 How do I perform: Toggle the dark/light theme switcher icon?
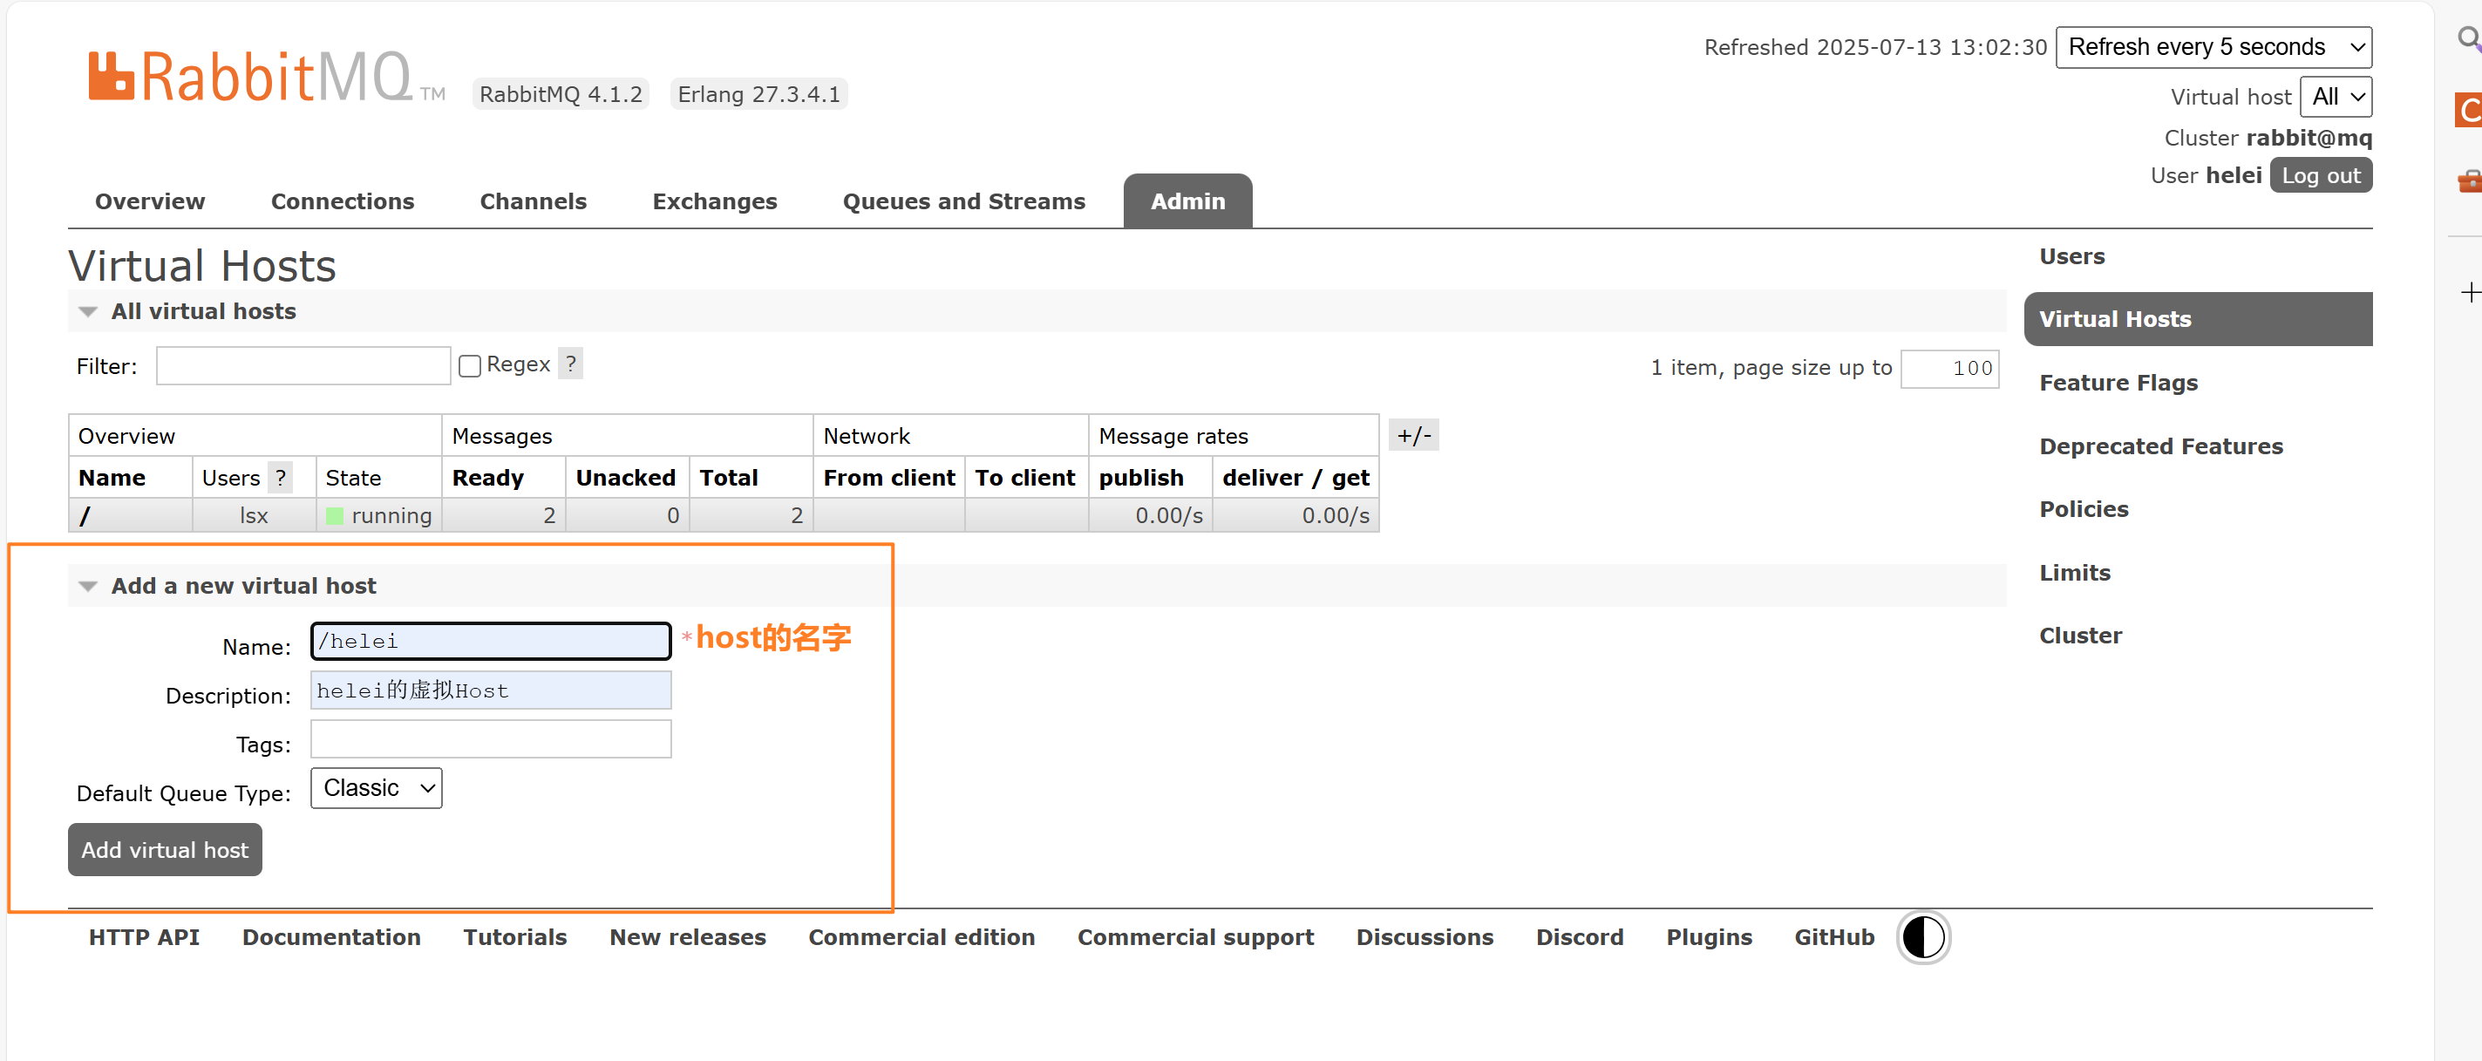(1922, 936)
